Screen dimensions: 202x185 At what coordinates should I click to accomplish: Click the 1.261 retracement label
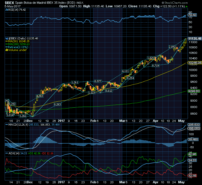click(x=75, y=82)
